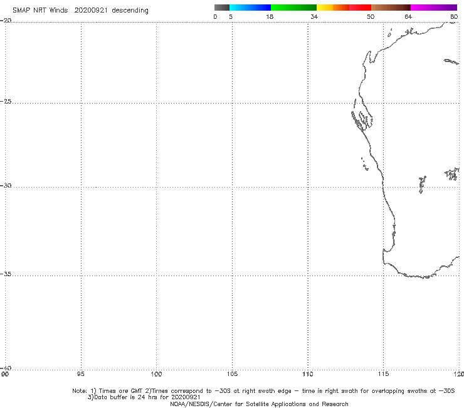Click the color bar label '18'

pos(270,16)
